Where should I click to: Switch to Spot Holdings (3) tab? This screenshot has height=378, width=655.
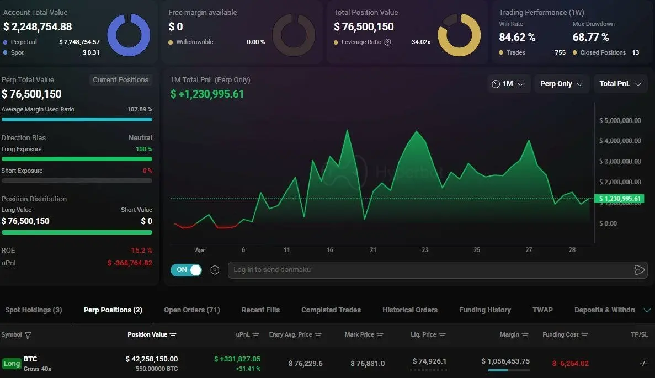(34, 310)
